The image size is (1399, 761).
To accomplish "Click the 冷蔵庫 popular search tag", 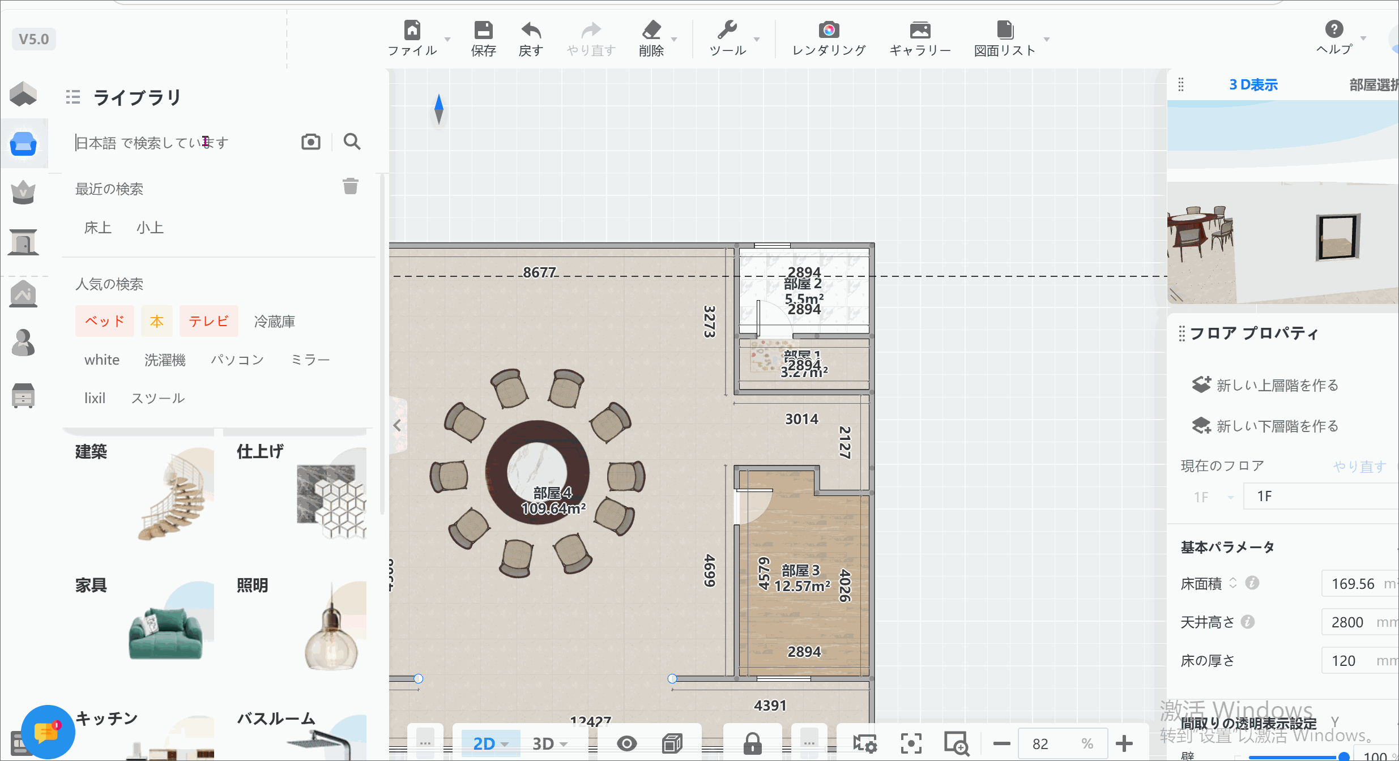I will [275, 321].
